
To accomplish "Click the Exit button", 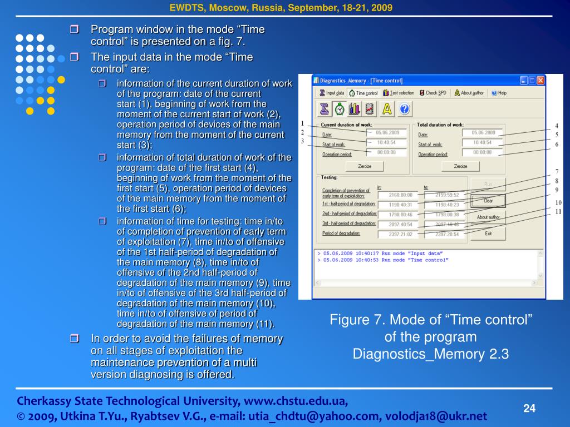I will click(488, 234).
